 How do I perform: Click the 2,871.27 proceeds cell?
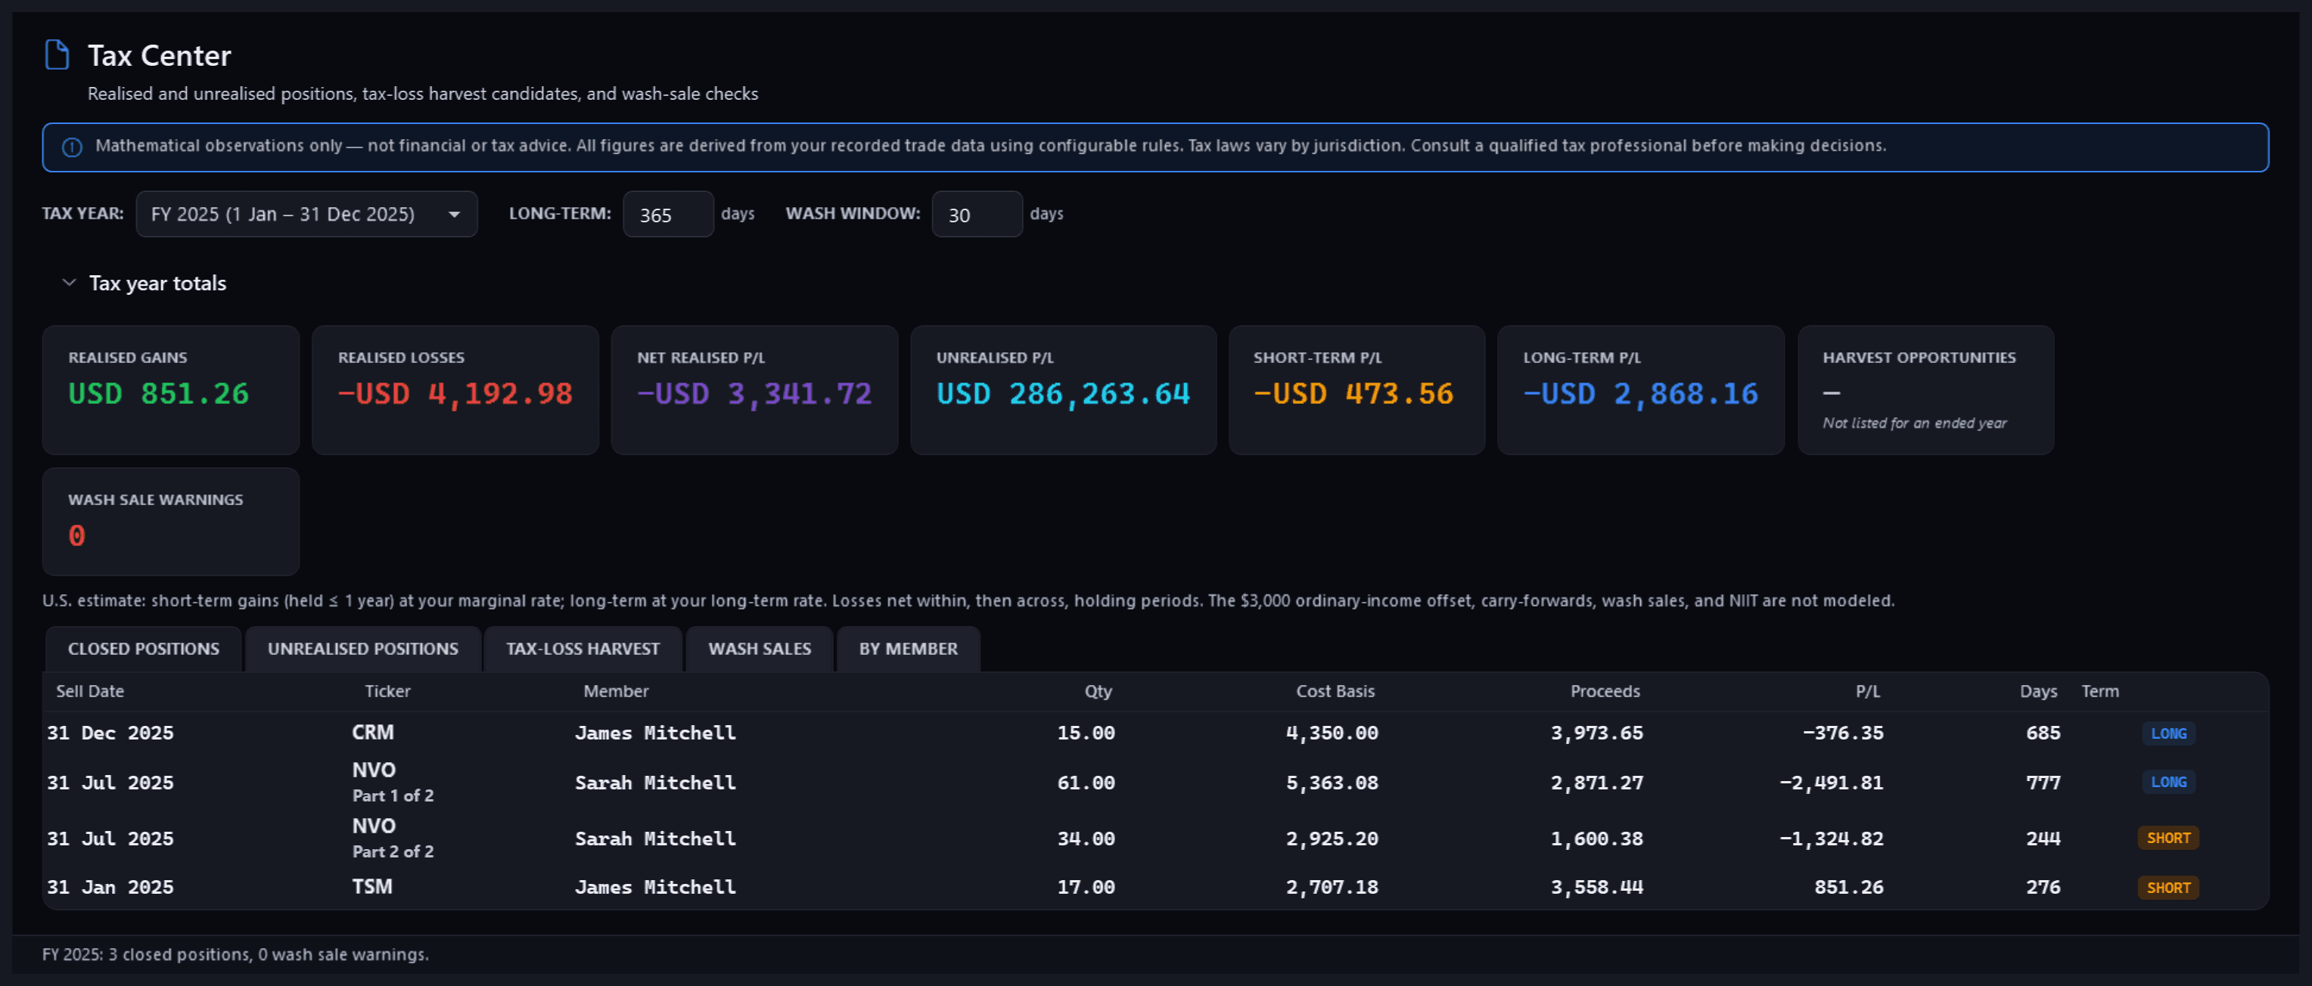tap(1596, 783)
